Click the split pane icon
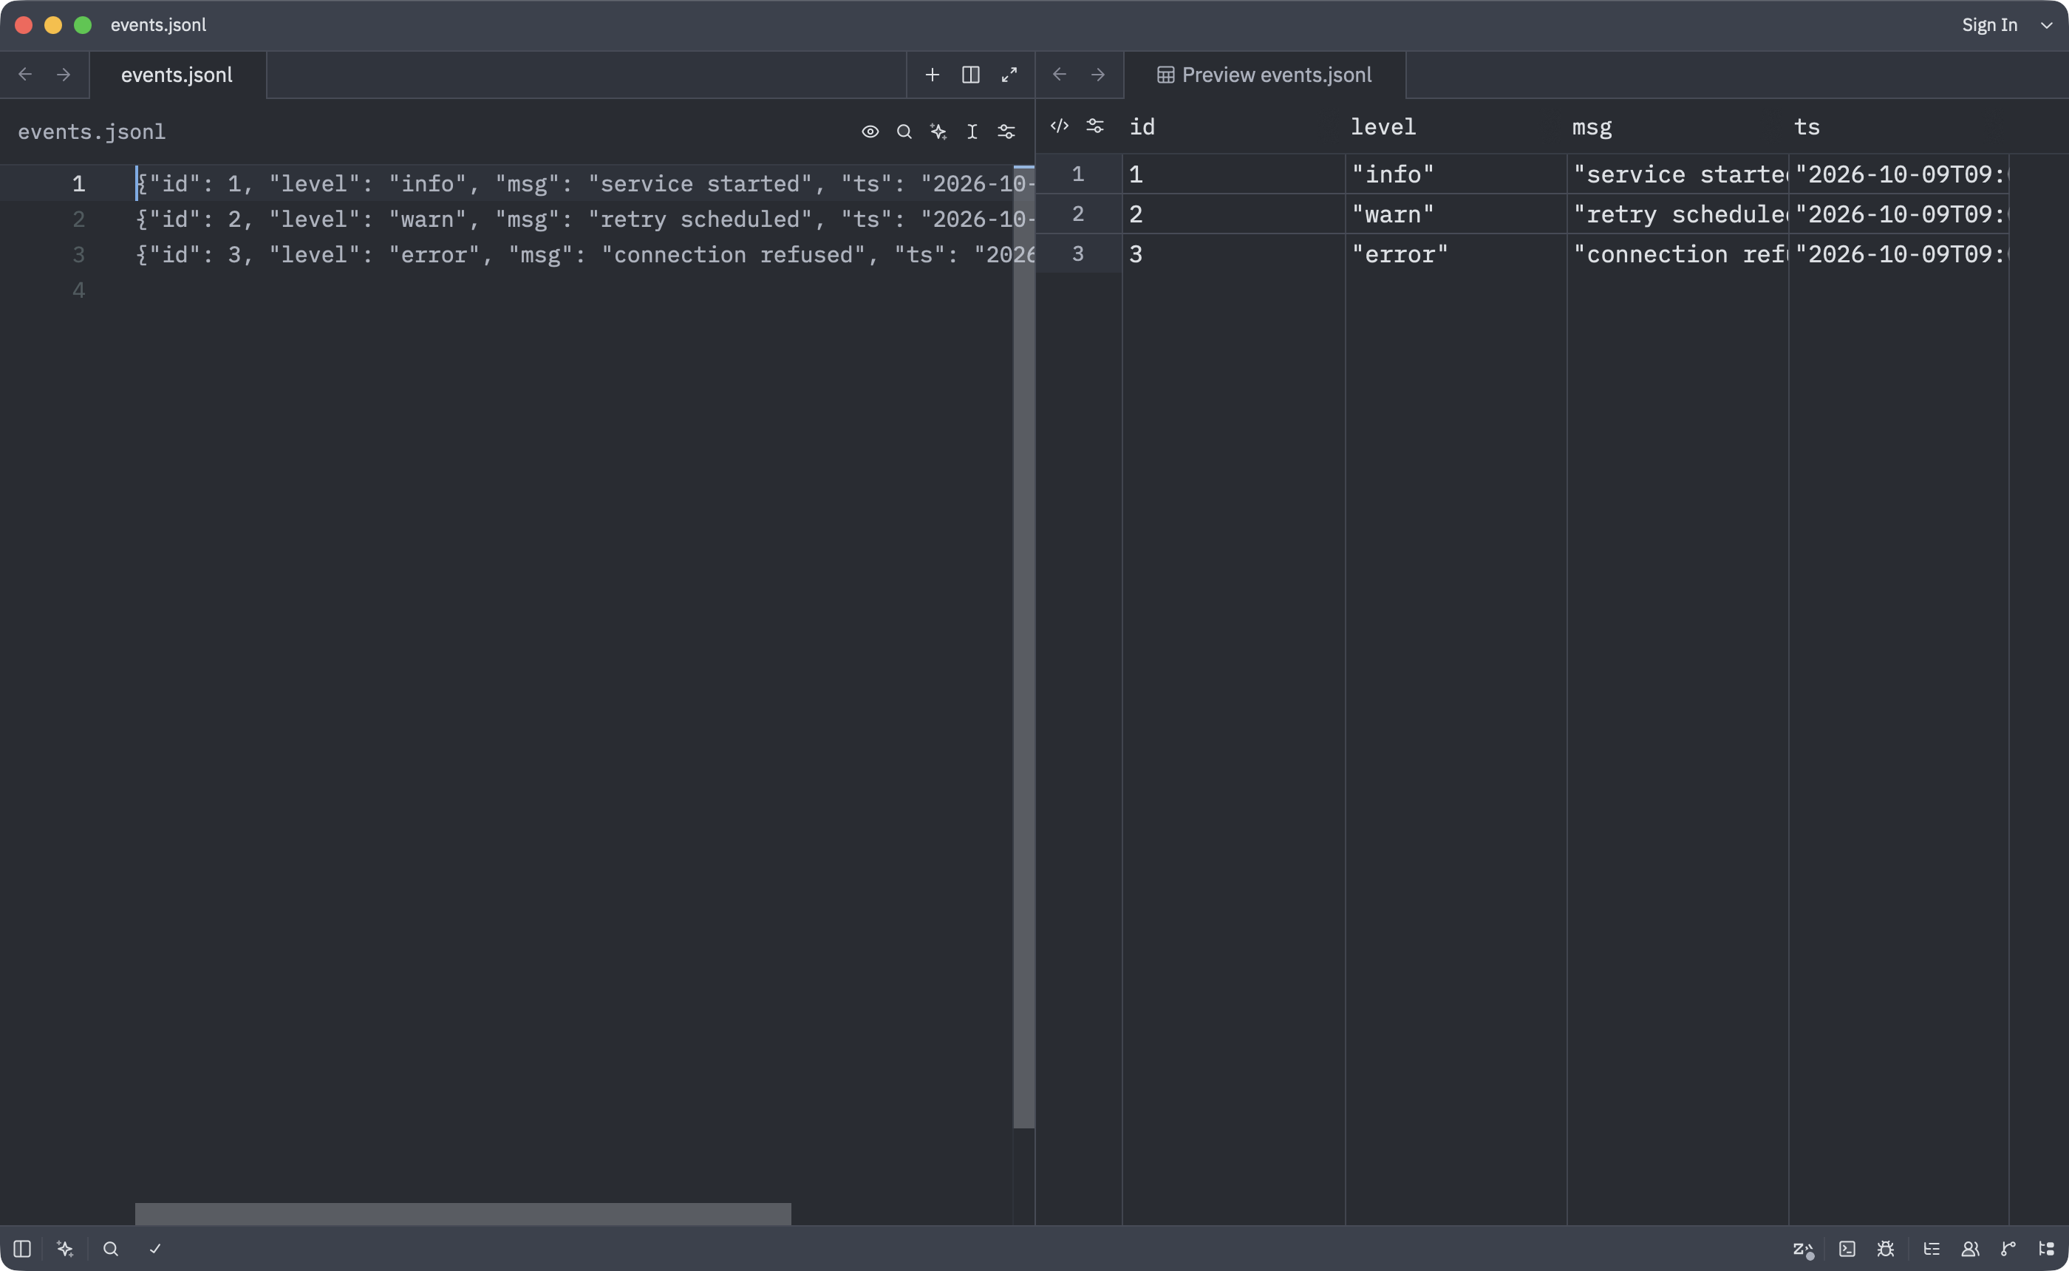 click(x=971, y=75)
